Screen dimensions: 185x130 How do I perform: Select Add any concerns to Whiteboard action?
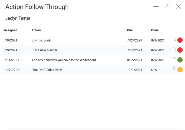point(64,60)
